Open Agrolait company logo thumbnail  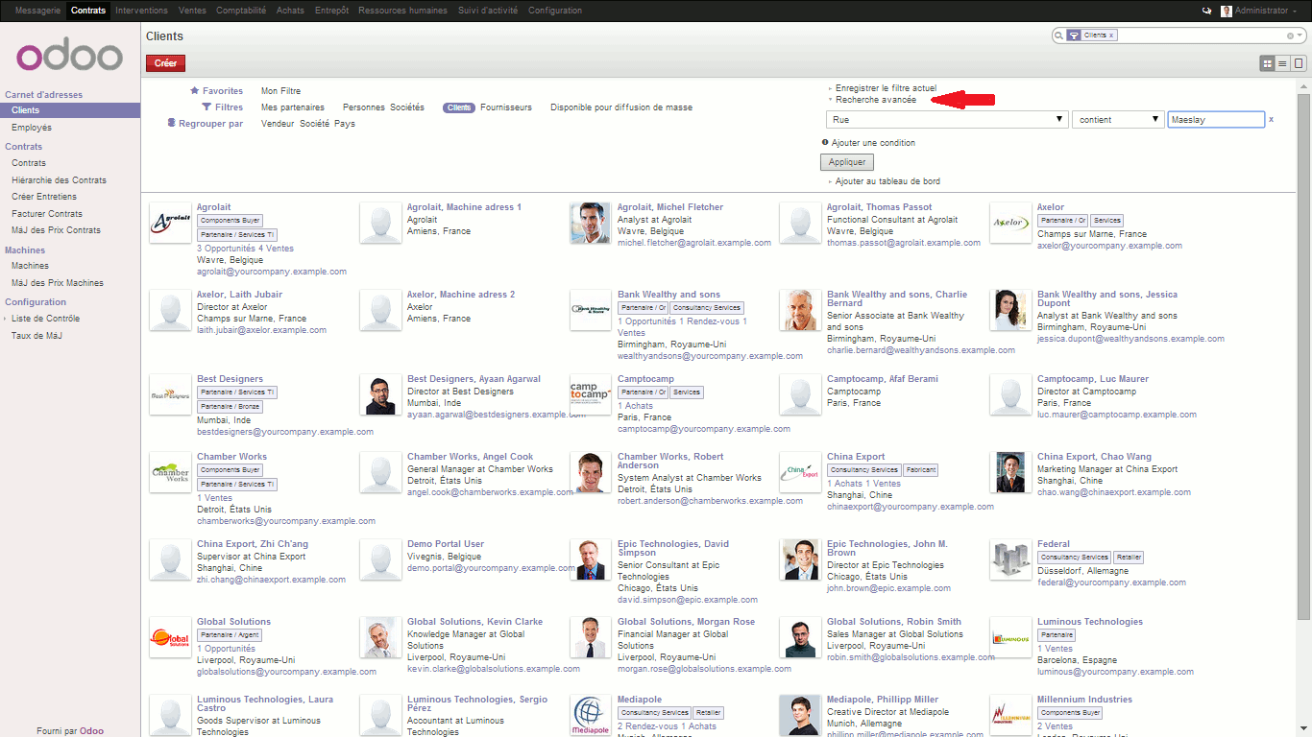click(x=170, y=223)
